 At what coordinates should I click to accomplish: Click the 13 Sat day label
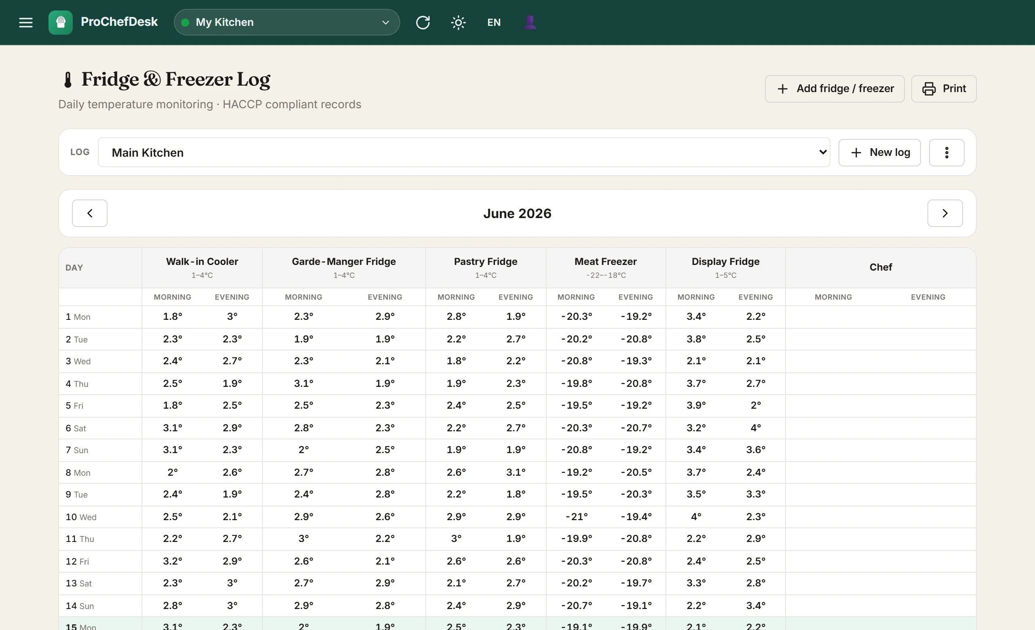78,584
